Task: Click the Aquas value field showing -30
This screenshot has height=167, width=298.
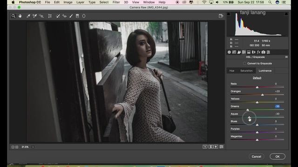Action: [x=278, y=114]
